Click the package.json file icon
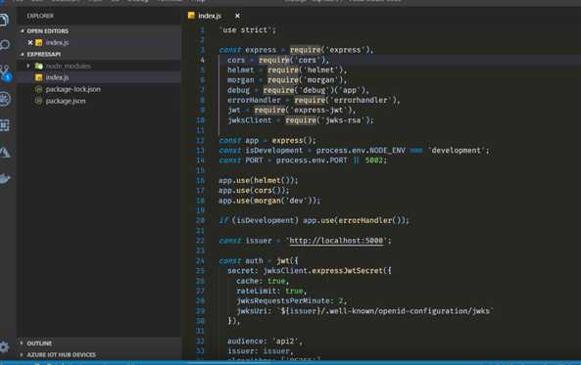581x365 pixels. 38,101
